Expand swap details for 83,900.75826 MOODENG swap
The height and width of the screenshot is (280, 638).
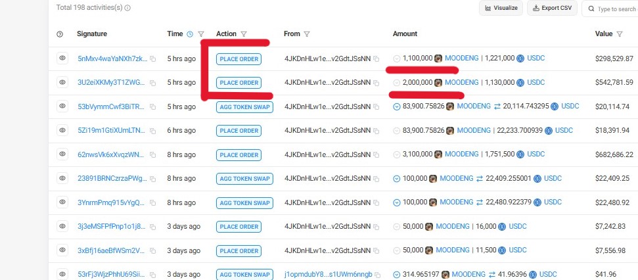397,106
